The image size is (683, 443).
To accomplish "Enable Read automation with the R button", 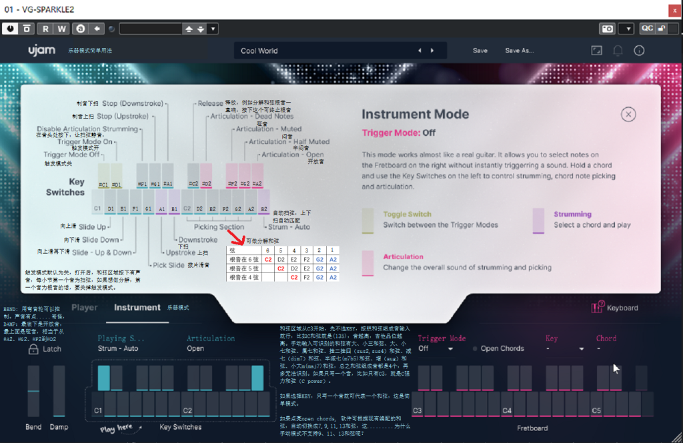I will click(x=45, y=29).
